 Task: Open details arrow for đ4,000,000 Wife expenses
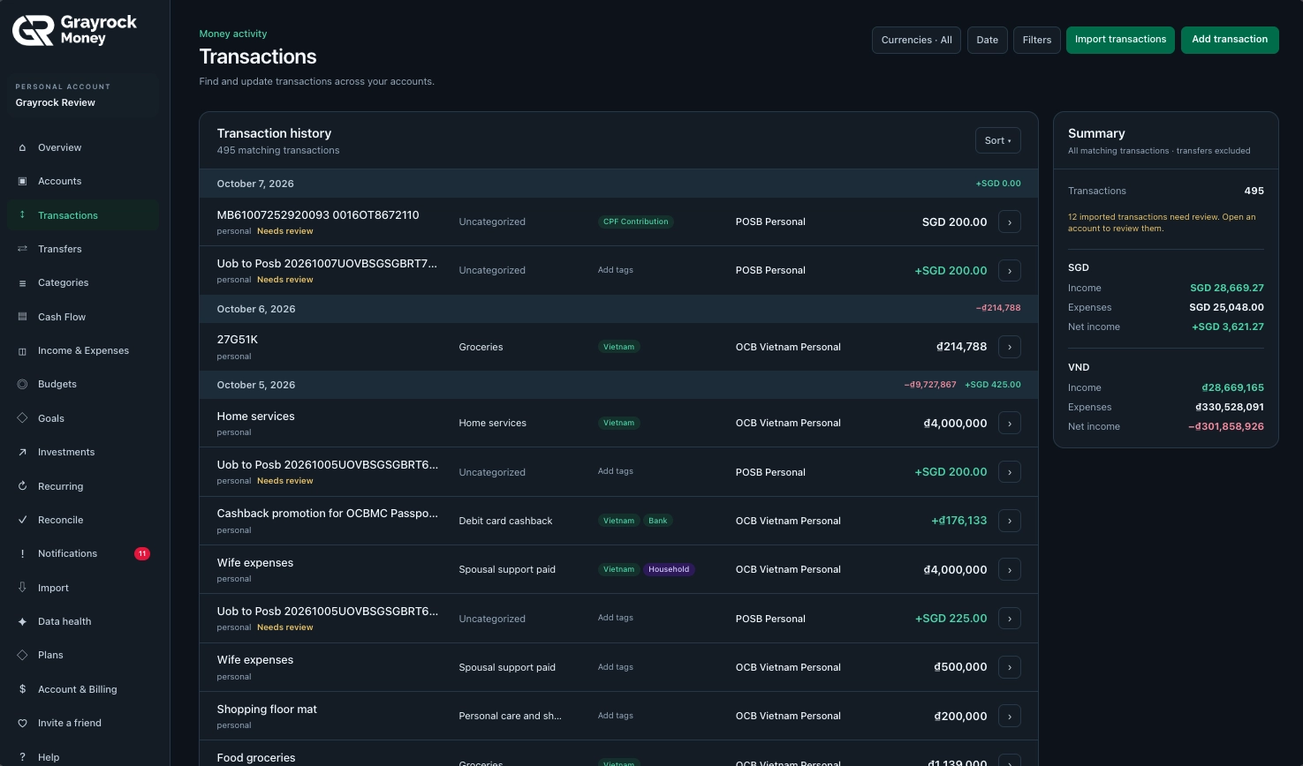coord(1010,570)
